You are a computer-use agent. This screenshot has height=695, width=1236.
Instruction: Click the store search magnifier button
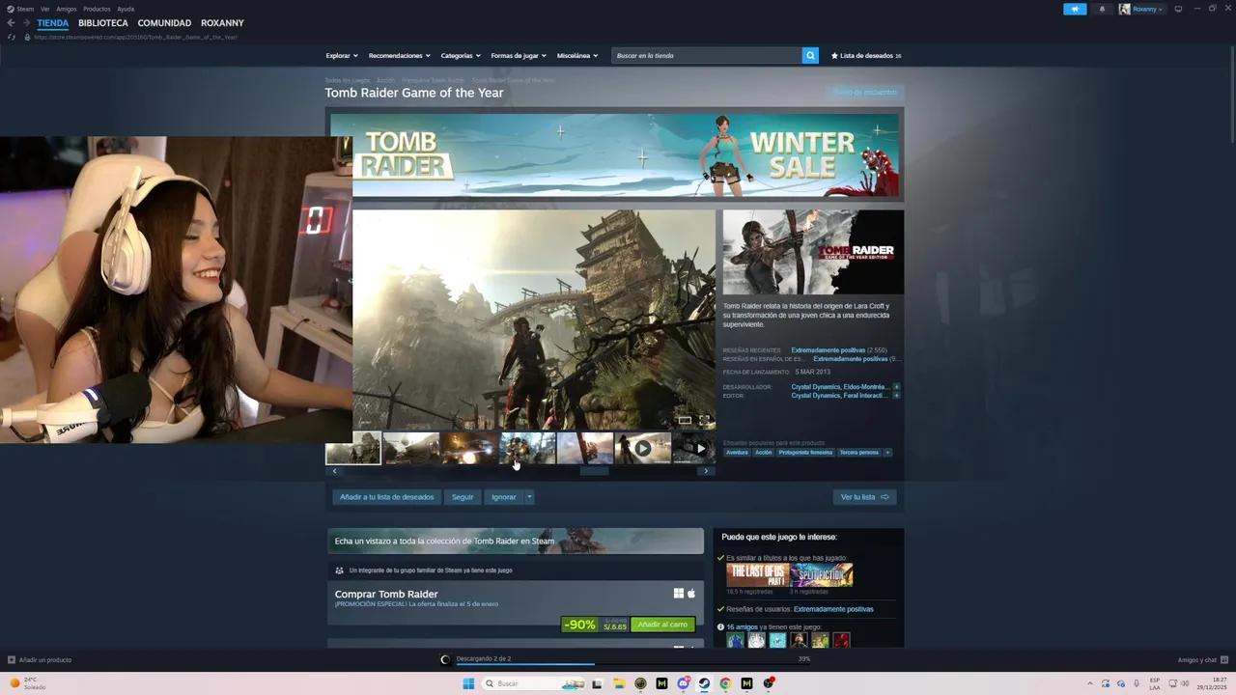coord(810,55)
